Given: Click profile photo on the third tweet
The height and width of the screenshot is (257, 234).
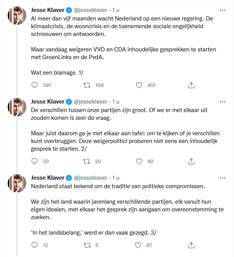Looking at the screenshot, I should point(17,183).
